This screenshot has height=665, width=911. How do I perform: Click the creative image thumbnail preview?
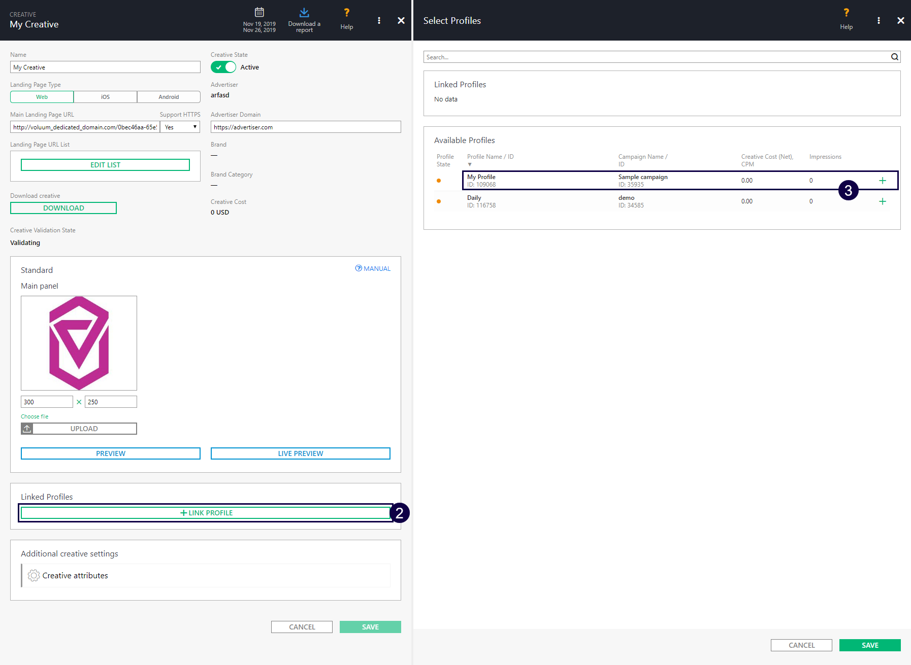79,343
